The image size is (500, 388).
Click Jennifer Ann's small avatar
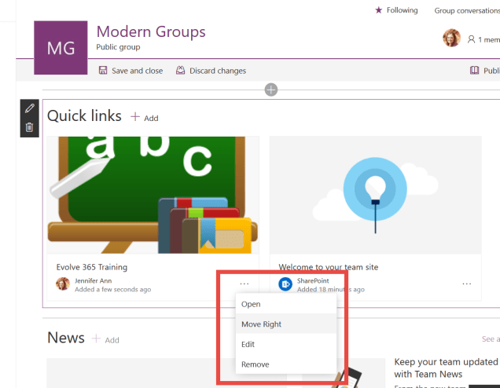tap(63, 284)
